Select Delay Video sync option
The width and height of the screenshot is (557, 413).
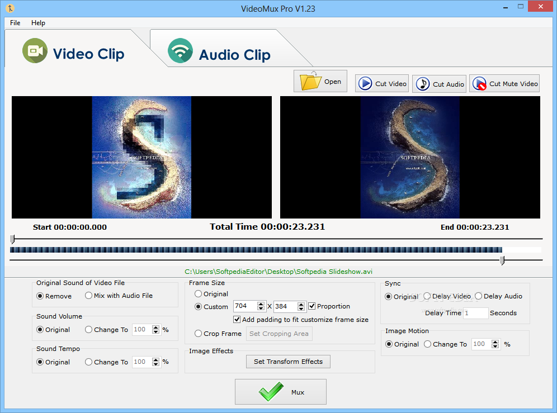447,296
